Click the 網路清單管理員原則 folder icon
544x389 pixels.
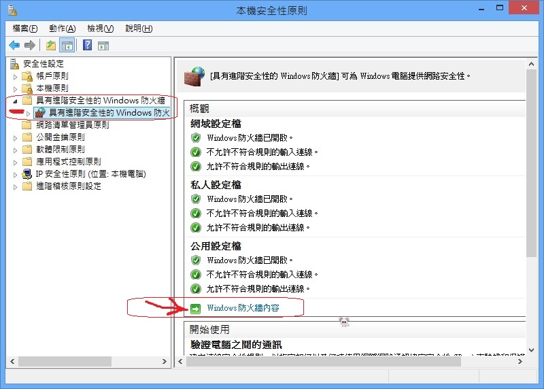[x=27, y=125]
